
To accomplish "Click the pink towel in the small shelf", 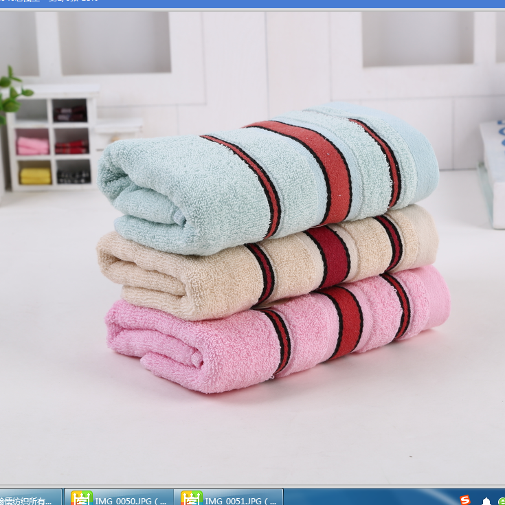I will click(33, 145).
